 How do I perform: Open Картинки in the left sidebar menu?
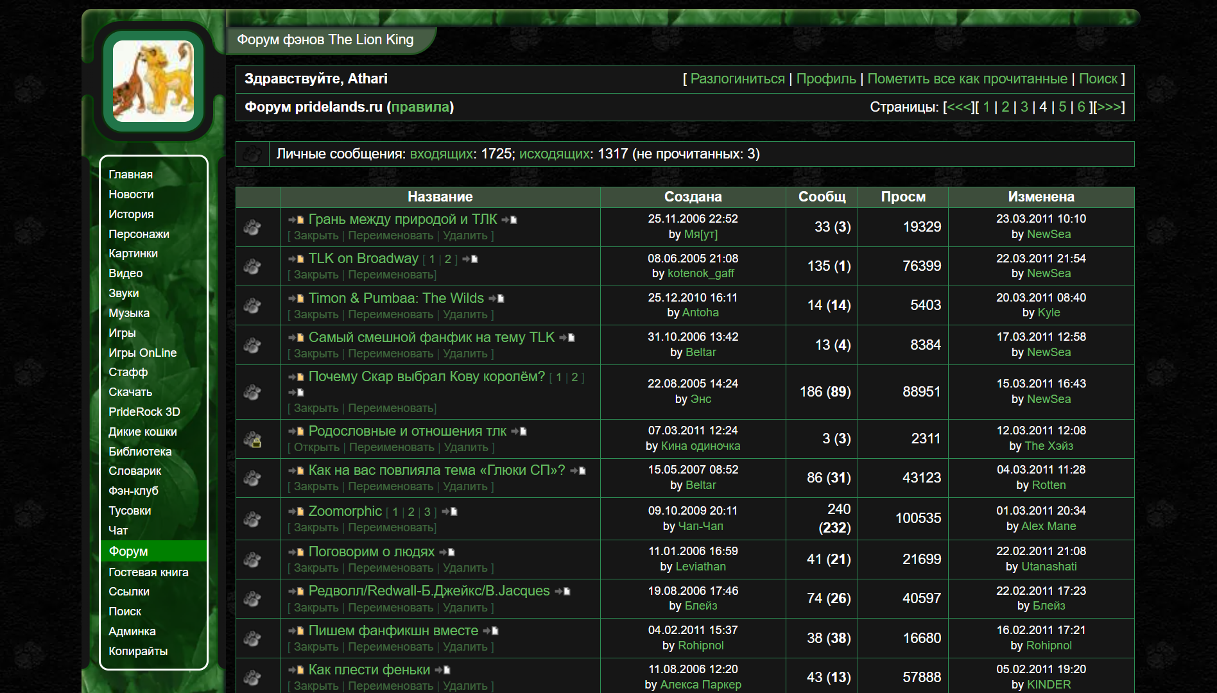(x=133, y=253)
